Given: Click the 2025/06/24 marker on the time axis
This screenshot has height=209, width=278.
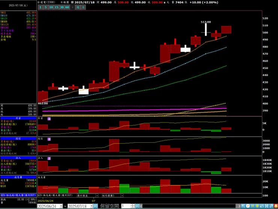Looking at the screenshot, I should click(x=45, y=201).
